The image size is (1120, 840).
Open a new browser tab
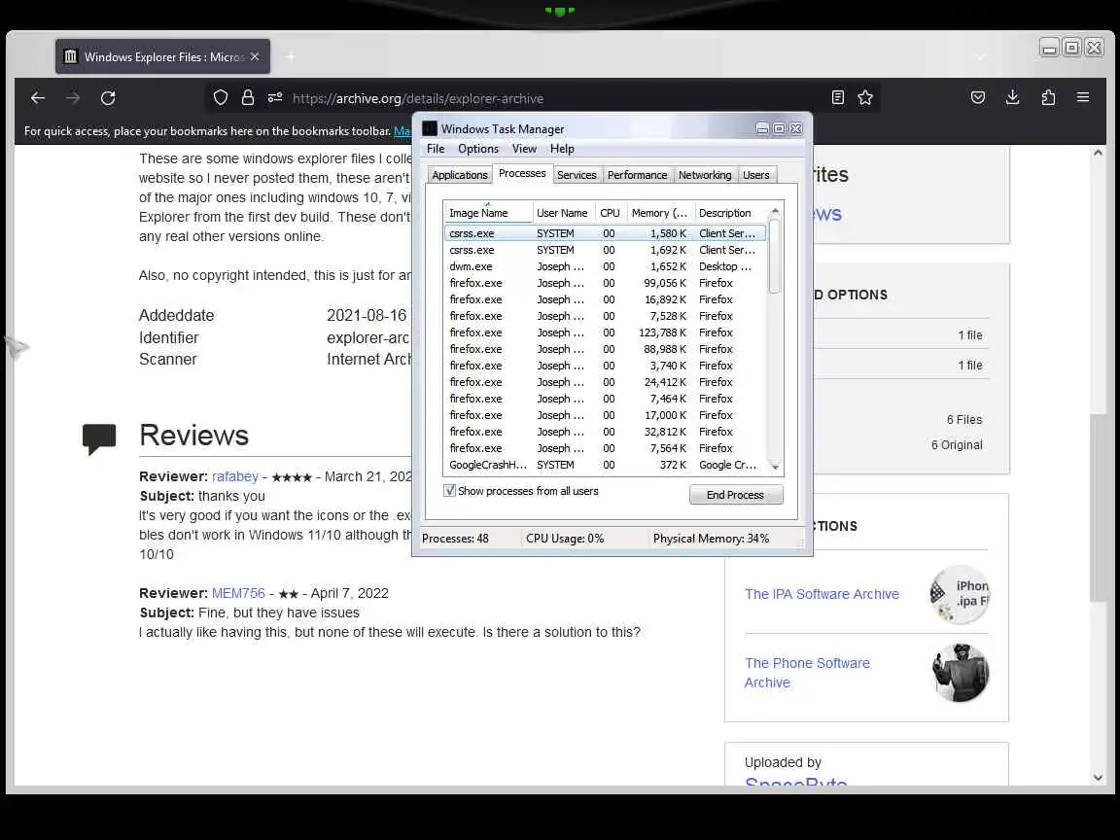290,56
